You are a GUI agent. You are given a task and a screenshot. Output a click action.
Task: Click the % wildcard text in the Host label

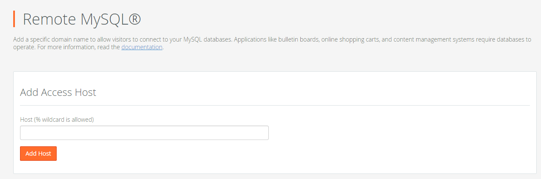click(50, 120)
